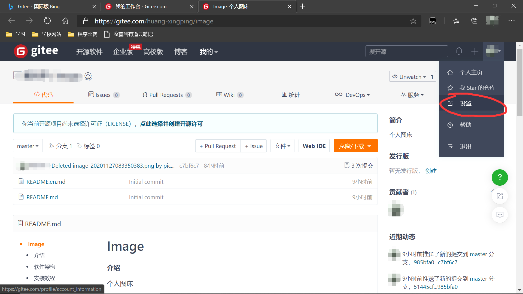Viewport: 523px width, 294px height.
Task: Select 我 Star 的仓库 menu item
Action: point(471,88)
